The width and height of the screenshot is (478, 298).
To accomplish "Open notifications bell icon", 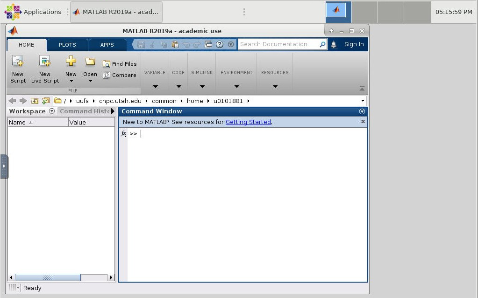I will click(x=334, y=44).
